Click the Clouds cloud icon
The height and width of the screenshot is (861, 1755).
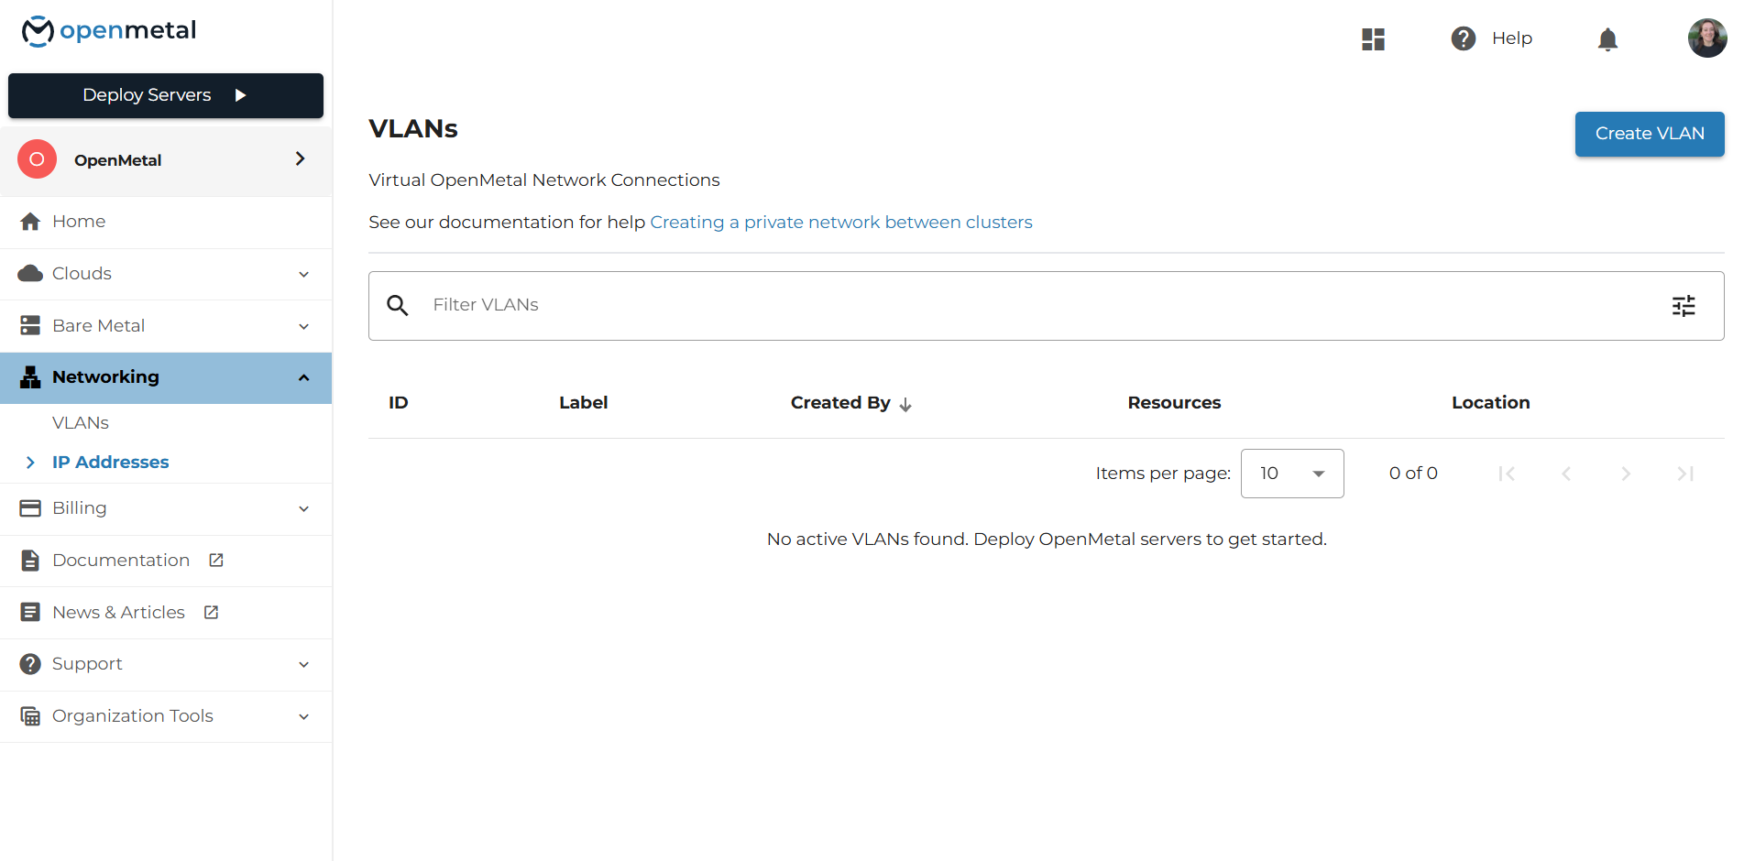(x=30, y=274)
